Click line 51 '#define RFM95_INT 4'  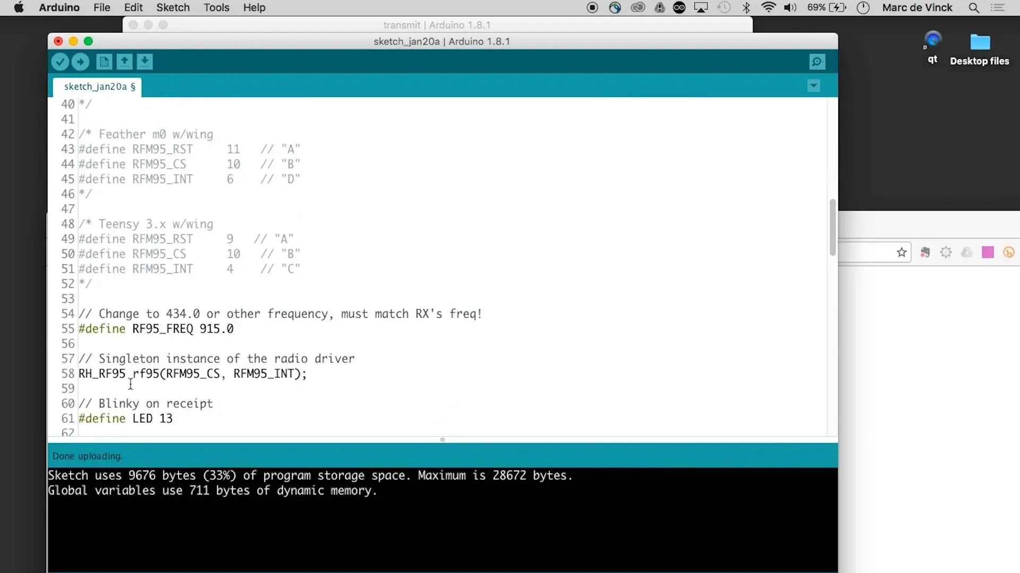(190, 269)
